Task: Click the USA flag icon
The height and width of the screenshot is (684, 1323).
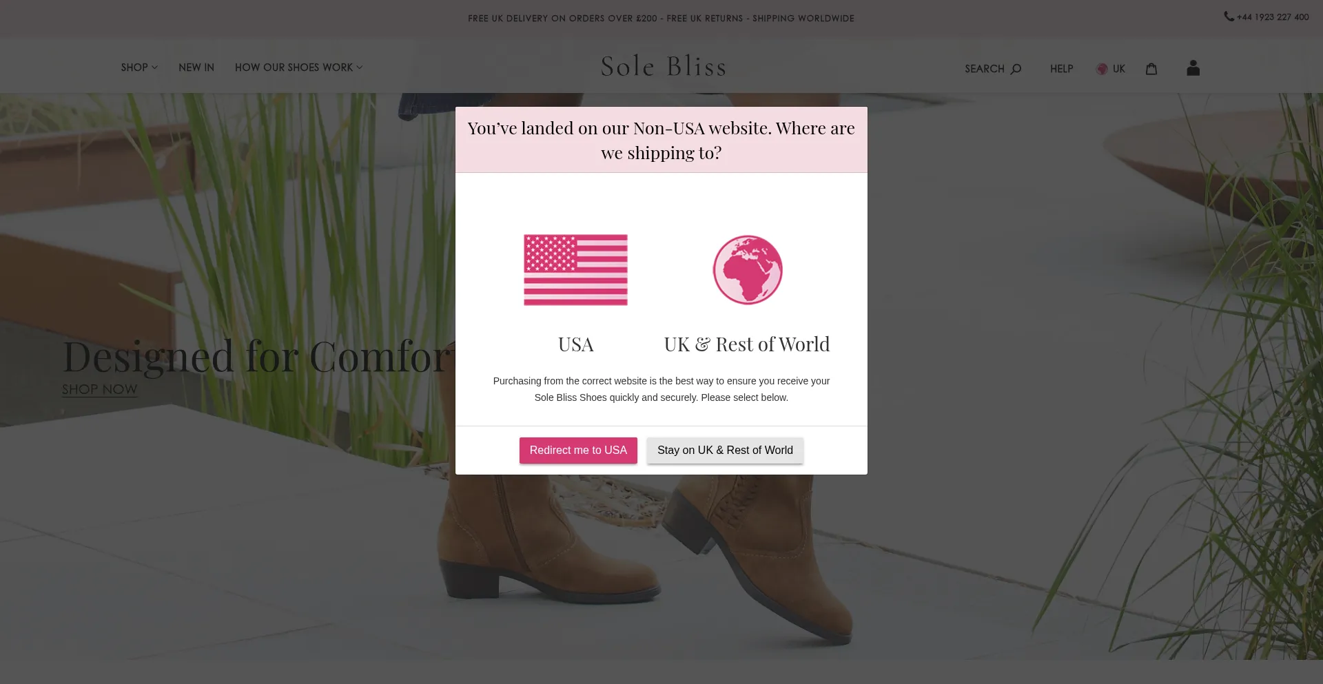Action: pyautogui.click(x=575, y=270)
